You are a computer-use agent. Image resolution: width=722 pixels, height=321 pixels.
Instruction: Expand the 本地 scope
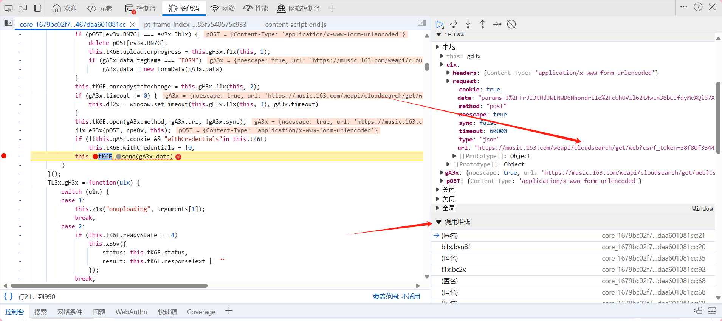click(x=437, y=47)
